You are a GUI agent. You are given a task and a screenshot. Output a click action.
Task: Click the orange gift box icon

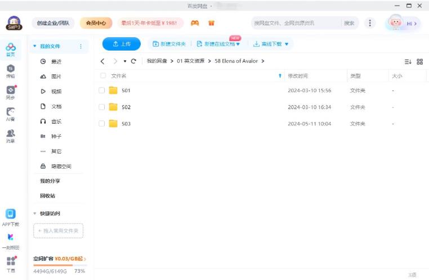[211, 23]
